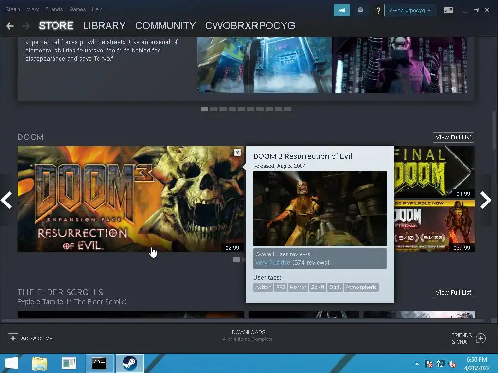
Task: Click the muted volume tray icon
Action: pos(452,364)
